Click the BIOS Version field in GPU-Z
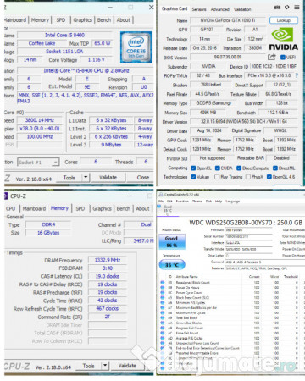The image size is (305, 381). click(x=228, y=57)
